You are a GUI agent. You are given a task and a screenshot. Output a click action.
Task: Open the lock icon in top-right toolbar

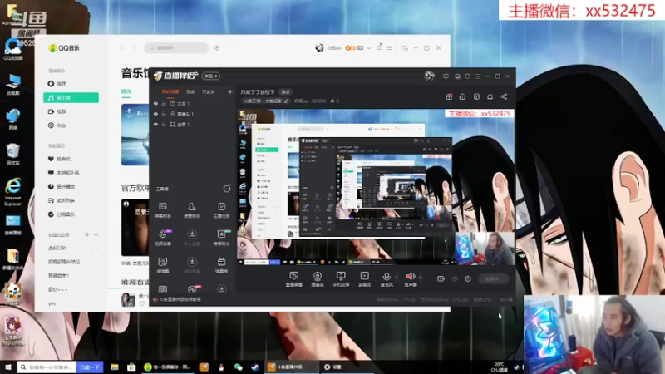(x=462, y=96)
